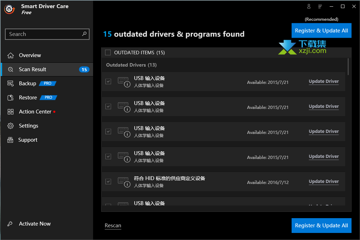Toggle the checkbox of the first USB 输入设备 row

tap(108, 81)
